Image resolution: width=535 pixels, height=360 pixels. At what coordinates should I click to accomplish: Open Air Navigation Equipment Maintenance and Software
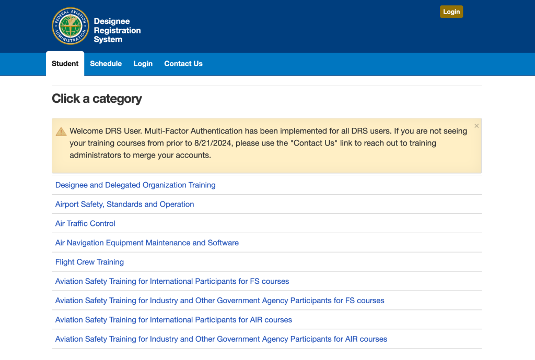(147, 243)
